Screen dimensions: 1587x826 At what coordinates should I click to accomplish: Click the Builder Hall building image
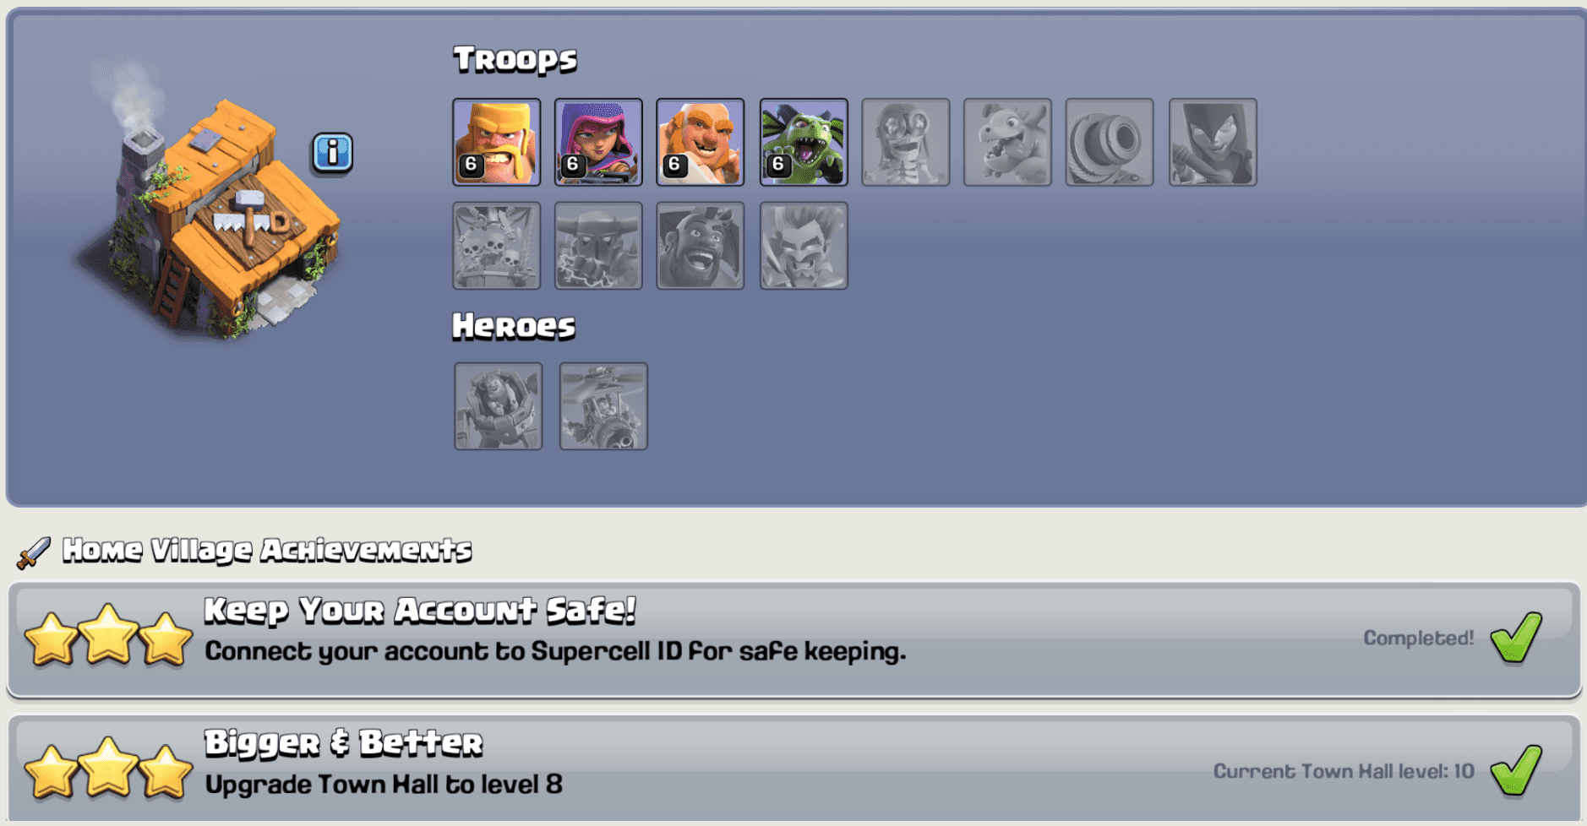click(211, 211)
